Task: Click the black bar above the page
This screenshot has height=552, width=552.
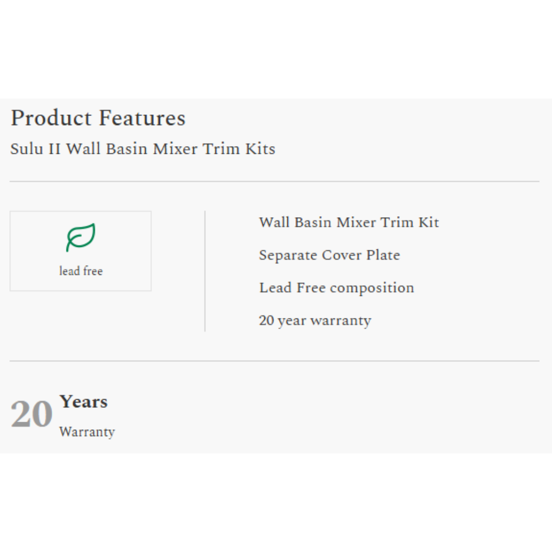Action: click(276, 49)
